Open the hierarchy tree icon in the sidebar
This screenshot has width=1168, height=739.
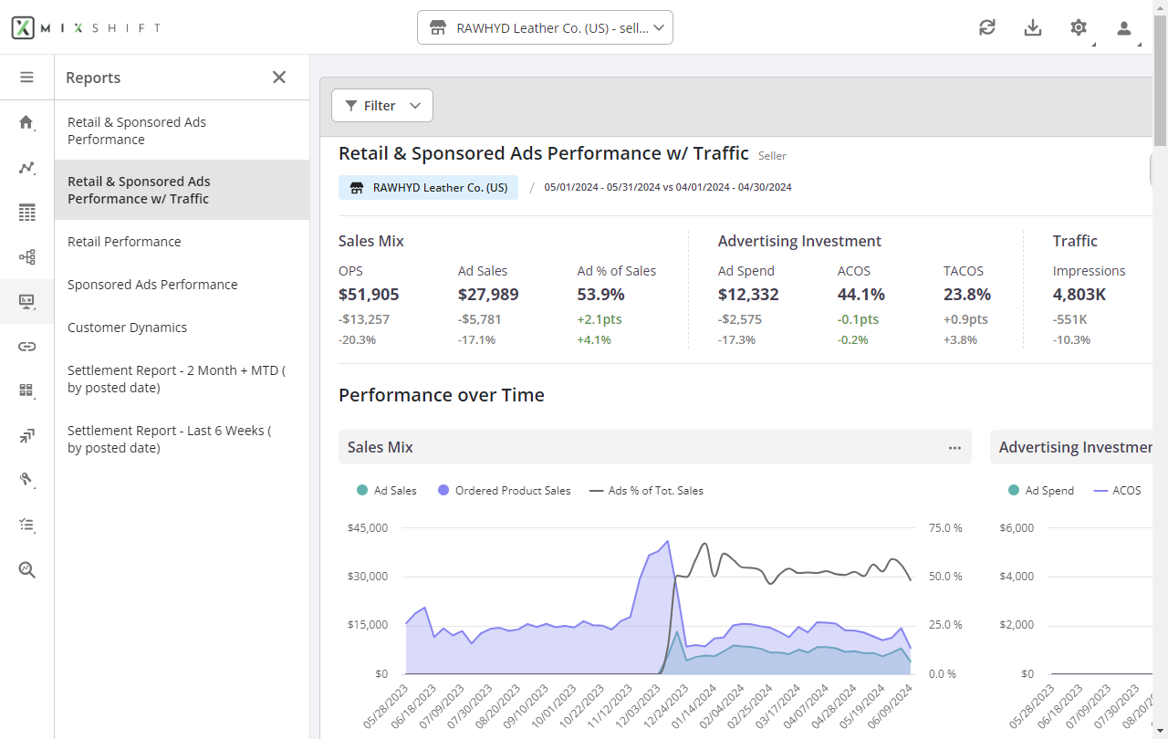(x=26, y=257)
